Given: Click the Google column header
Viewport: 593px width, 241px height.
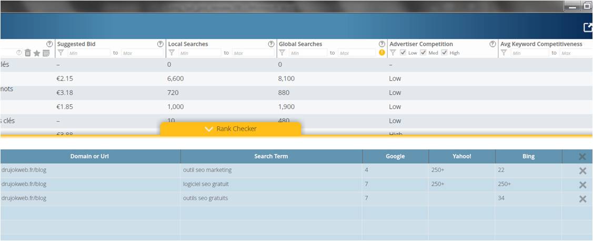Looking at the screenshot, I should point(395,156).
